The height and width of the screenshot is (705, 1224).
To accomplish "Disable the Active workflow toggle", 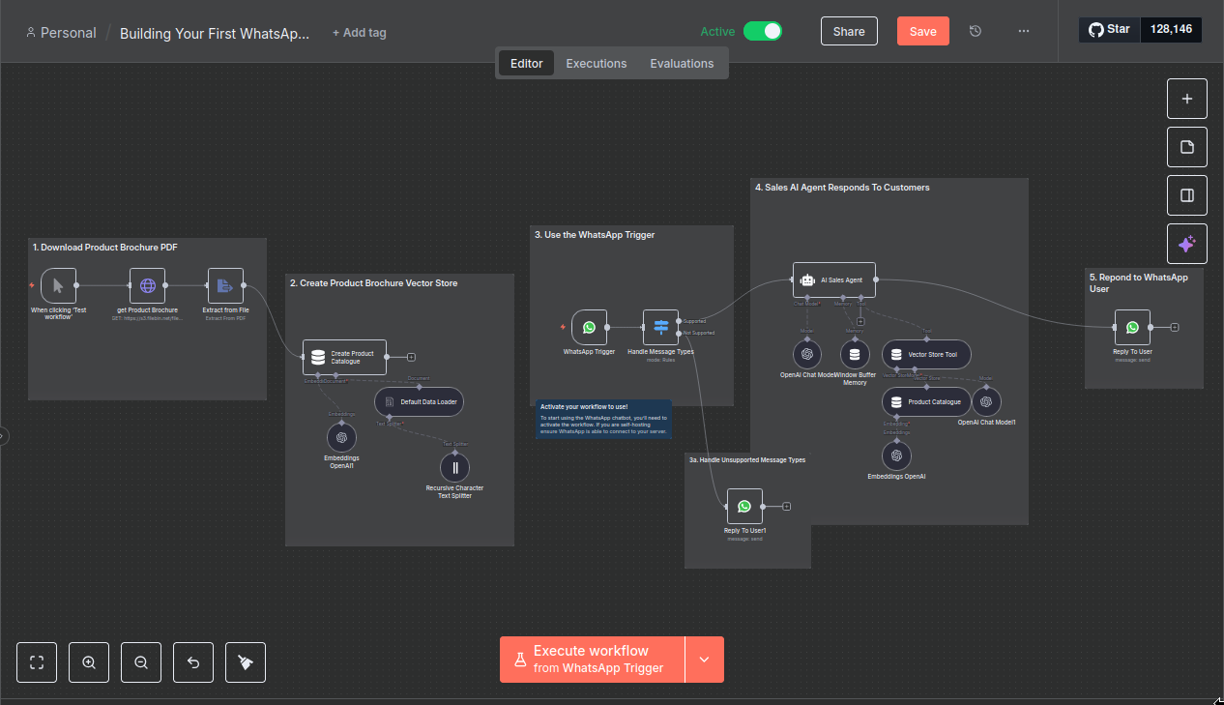I will [x=763, y=30].
